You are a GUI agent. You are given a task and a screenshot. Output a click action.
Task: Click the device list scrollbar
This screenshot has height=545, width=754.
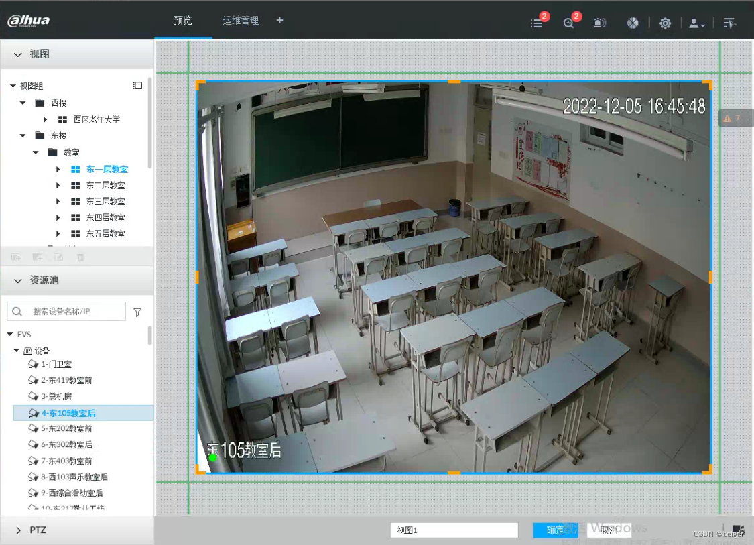coord(149,335)
